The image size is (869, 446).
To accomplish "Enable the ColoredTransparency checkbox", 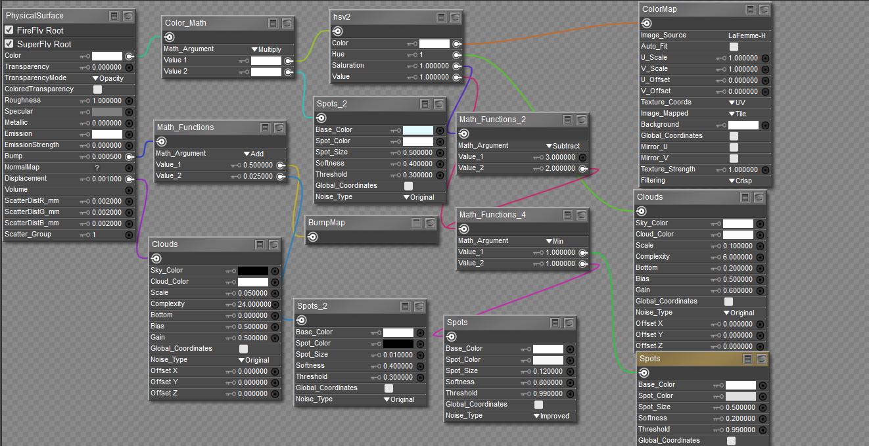I will click(x=97, y=89).
